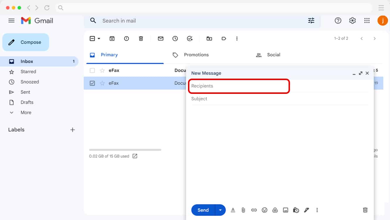Insert an emoji into the message
Image resolution: width=390 pixels, height=220 pixels.
point(264,210)
